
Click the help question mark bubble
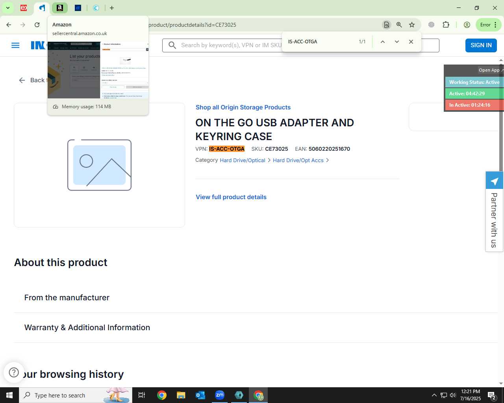tap(14, 372)
